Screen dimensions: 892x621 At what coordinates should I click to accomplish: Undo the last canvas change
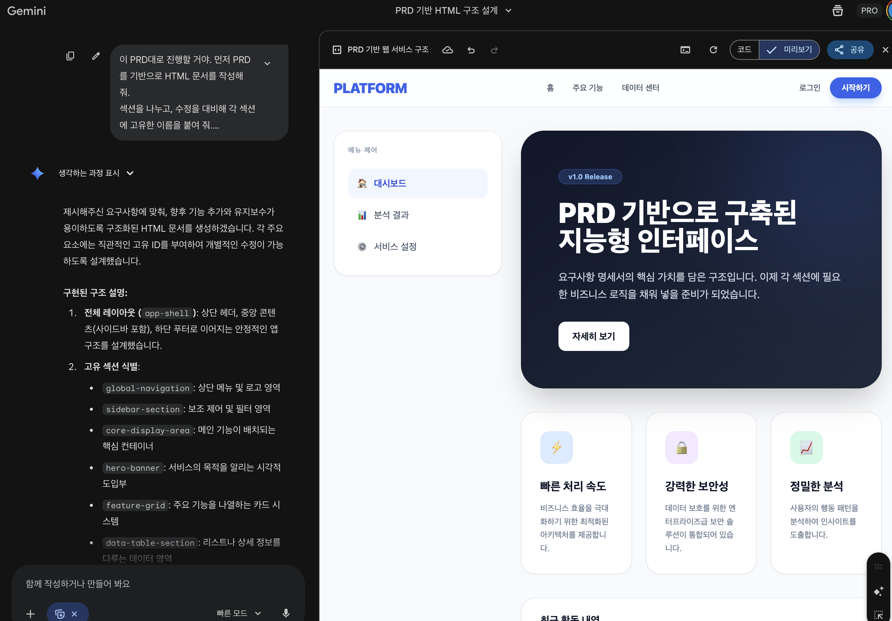(471, 50)
